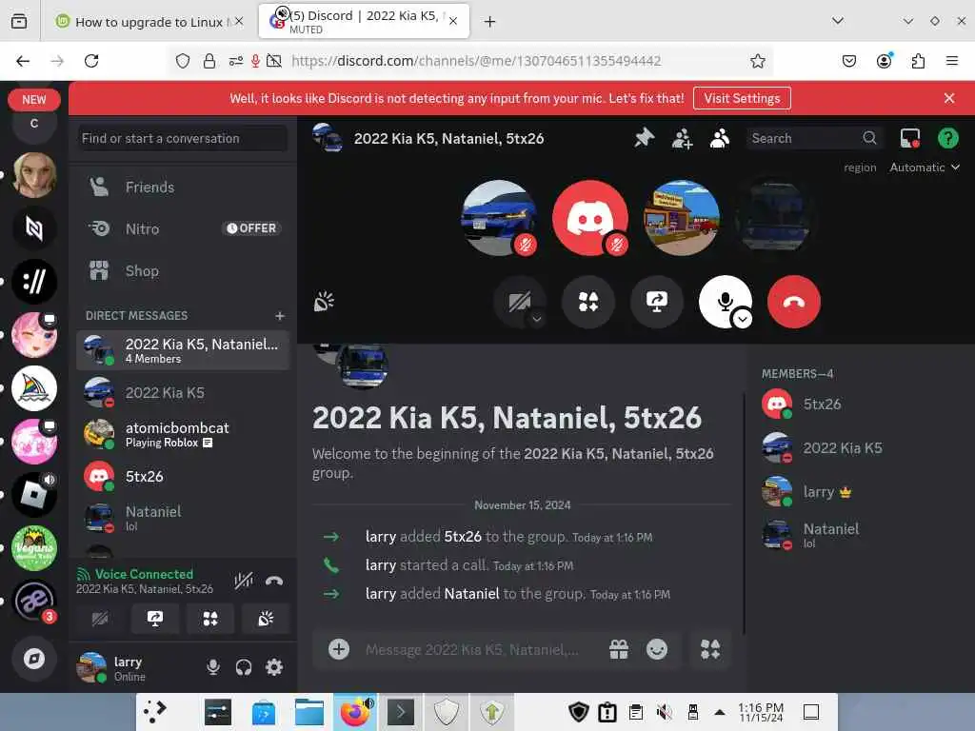Bookmark this page with the star

[757, 61]
